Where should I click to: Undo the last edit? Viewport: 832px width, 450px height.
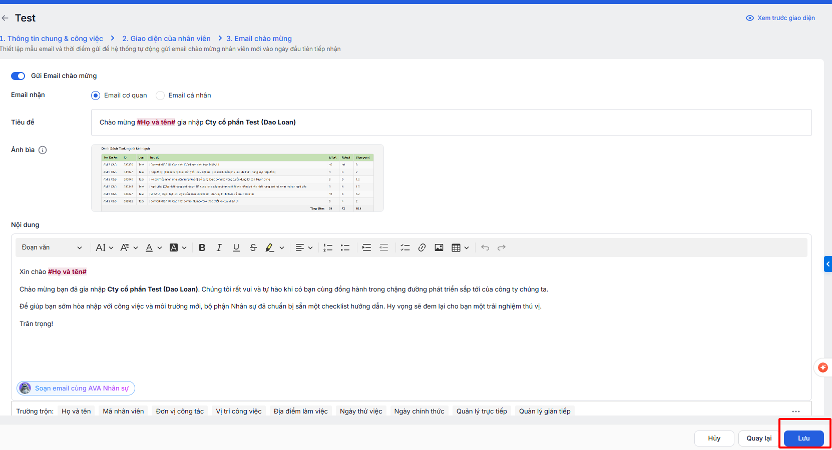(485, 247)
